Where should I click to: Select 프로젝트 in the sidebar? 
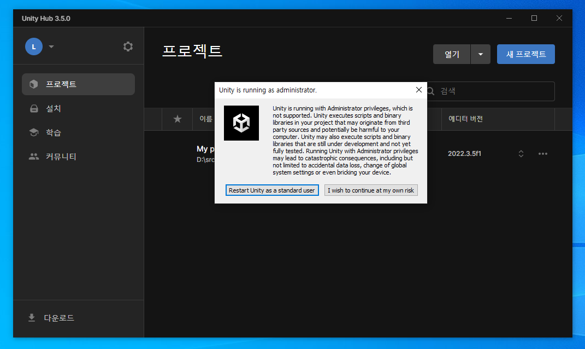pos(78,84)
